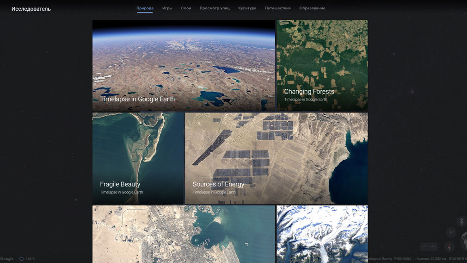Click the Google logo in status bar
Image resolution: width=467 pixels, height=263 pixels.
click(x=6, y=259)
